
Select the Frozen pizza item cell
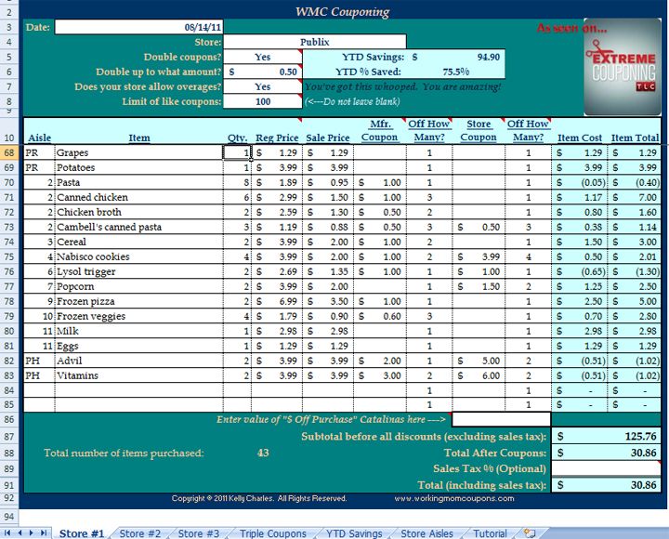click(x=139, y=301)
